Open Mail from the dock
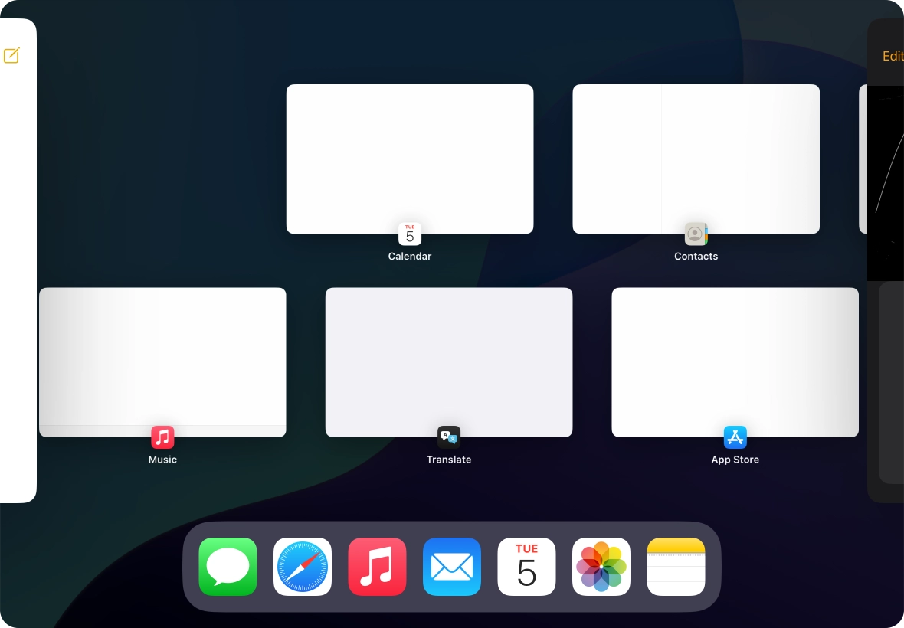Screen dimensions: 904x628 point(452,567)
